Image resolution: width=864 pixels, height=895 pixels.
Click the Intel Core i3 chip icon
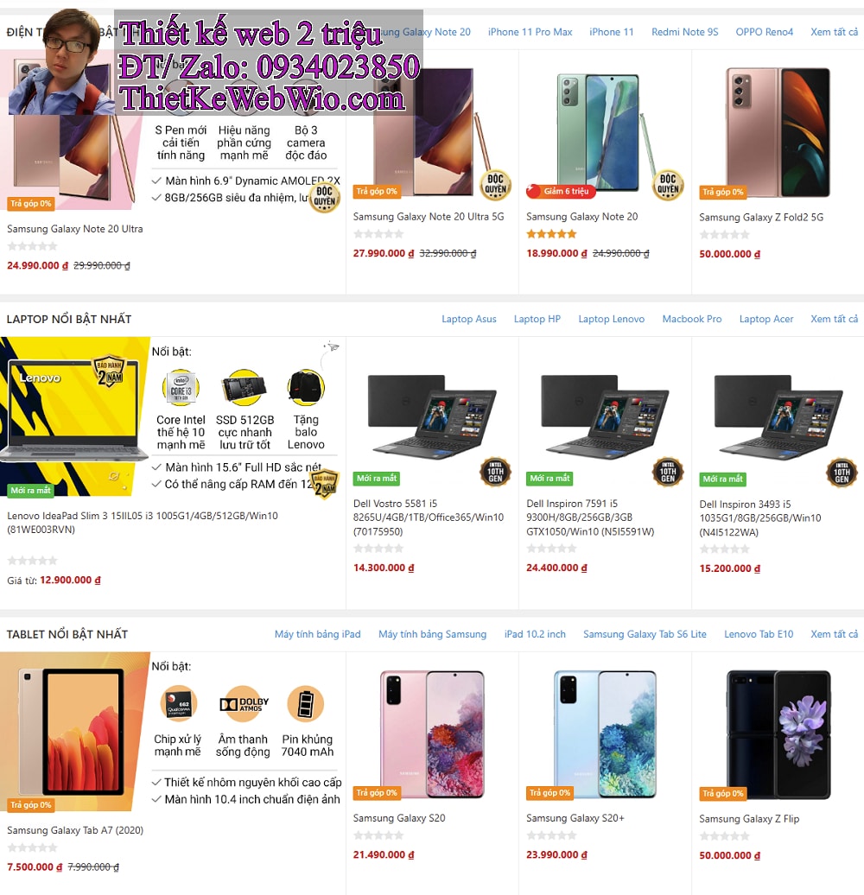pyautogui.click(x=181, y=388)
